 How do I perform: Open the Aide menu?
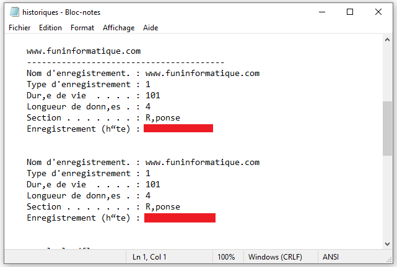(x=151, y=28)
